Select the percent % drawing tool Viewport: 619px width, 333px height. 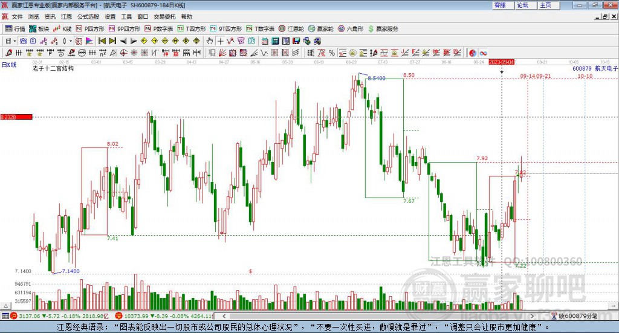point(332,53)
